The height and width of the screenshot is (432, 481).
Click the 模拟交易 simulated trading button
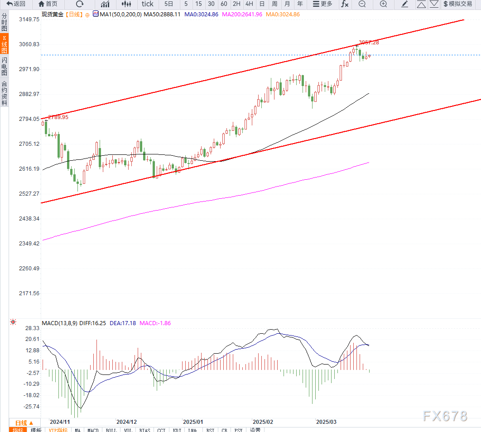pos(457,4)
